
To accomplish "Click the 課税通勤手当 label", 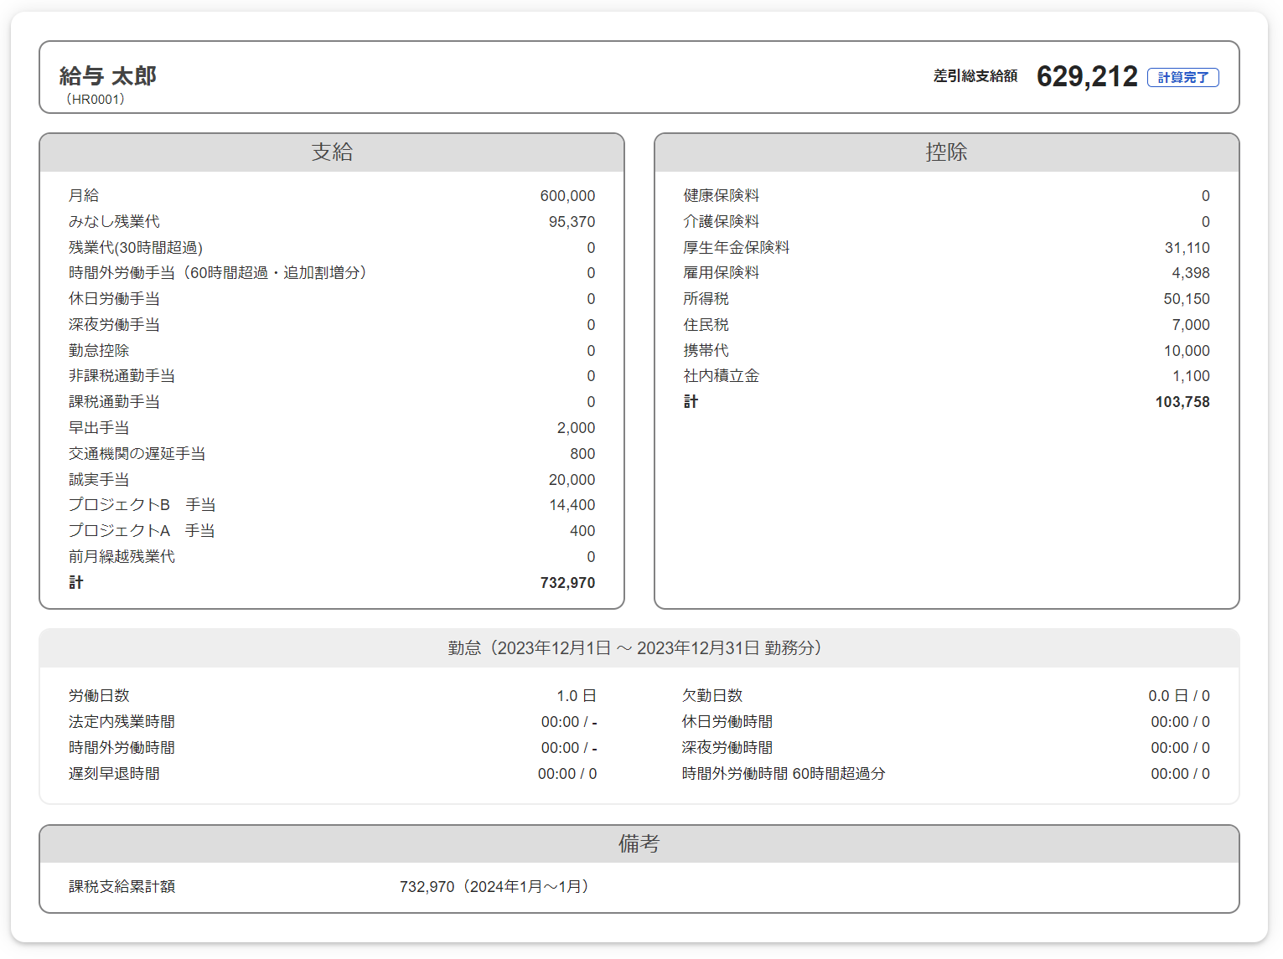I will pos(114,402).
